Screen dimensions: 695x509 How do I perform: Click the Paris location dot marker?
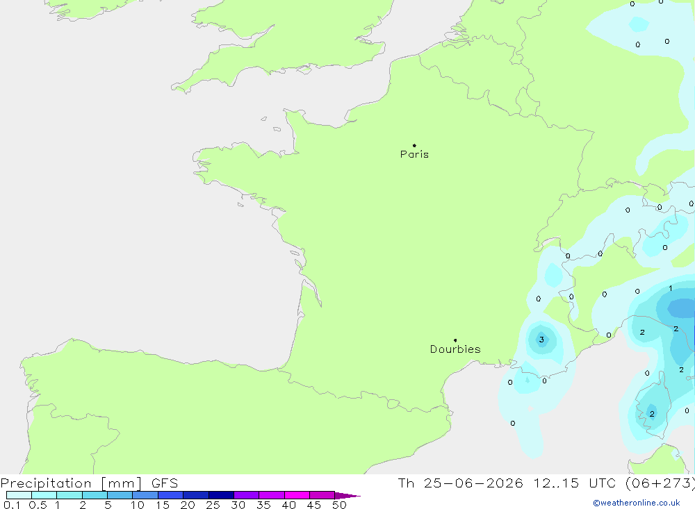pyautogui.click(x=414, y=145)
